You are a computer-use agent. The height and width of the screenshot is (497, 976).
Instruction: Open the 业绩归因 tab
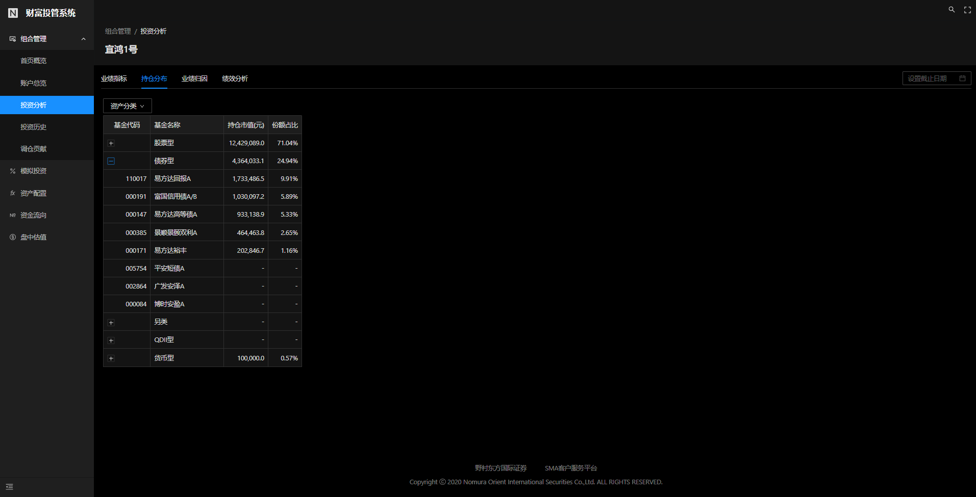coord(194,79)
